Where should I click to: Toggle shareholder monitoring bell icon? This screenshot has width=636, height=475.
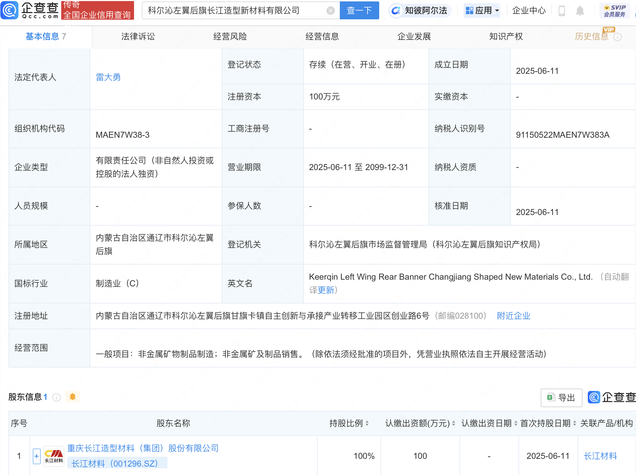pyautogui.click(x=72, y=397)
